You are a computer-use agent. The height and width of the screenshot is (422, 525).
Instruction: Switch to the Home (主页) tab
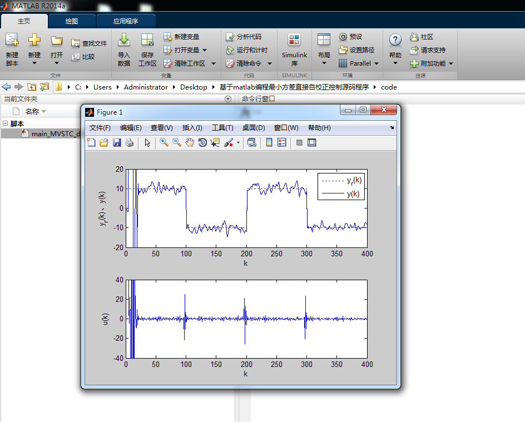click(x=24, y=21)
